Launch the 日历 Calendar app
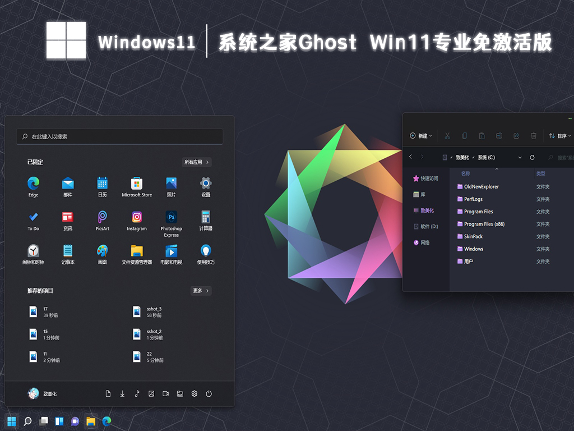The image size is (574, 431). click(x=102, y=187)
